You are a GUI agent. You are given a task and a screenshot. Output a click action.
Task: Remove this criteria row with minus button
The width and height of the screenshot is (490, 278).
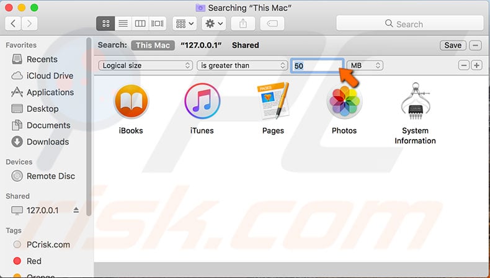(464, 65)
